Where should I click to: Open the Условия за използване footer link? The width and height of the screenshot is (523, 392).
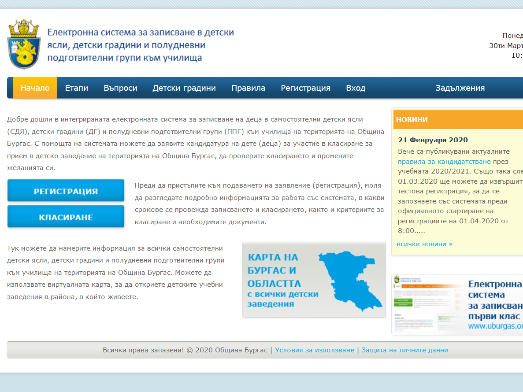(x=315, y=350)
